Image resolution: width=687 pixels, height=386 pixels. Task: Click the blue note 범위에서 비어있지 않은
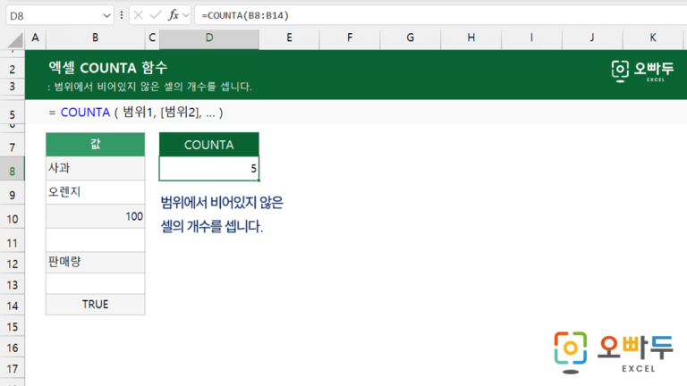click(x=222, y=203)
